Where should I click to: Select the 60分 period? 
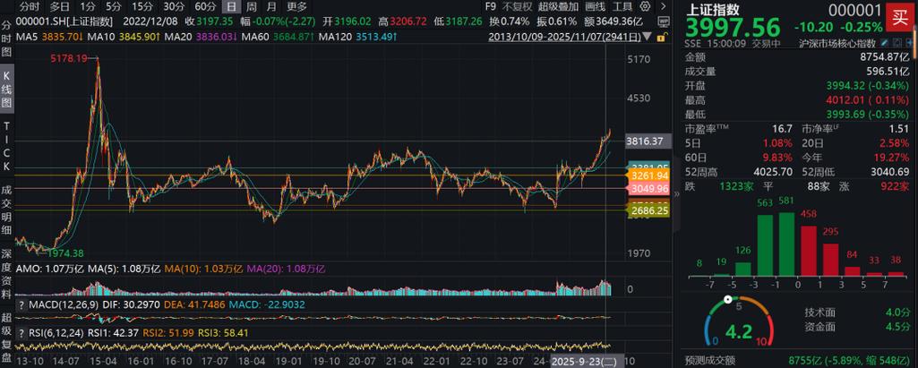pyautogui.click(x=206, y=6)
